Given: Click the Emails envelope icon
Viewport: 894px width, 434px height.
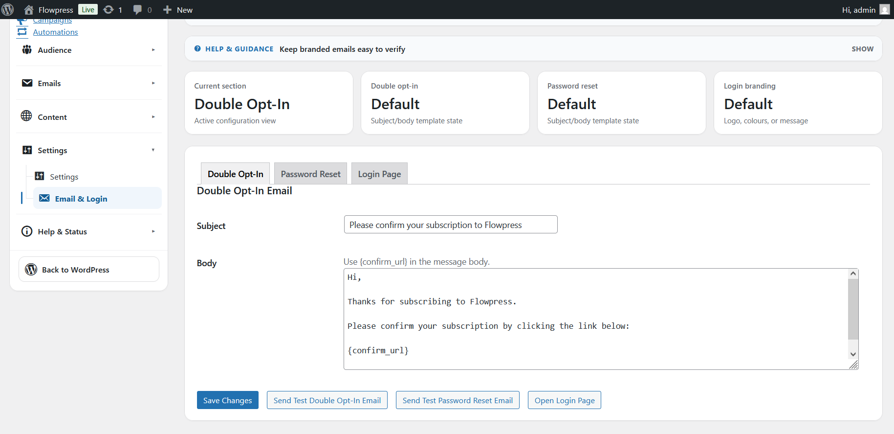Looking at the screenshot, I should pyautogui.click(x=27, y=83).
